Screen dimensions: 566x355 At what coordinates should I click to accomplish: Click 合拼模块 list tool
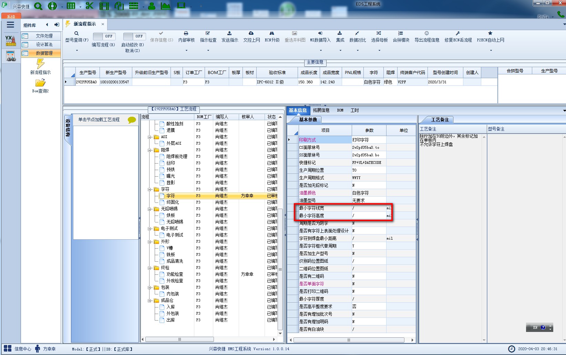(x=401, y=37)
